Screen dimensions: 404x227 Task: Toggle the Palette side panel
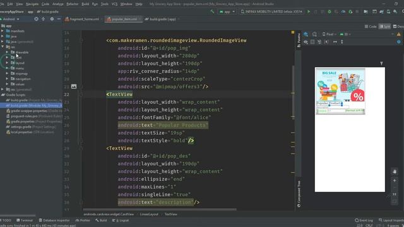(299, 40)
